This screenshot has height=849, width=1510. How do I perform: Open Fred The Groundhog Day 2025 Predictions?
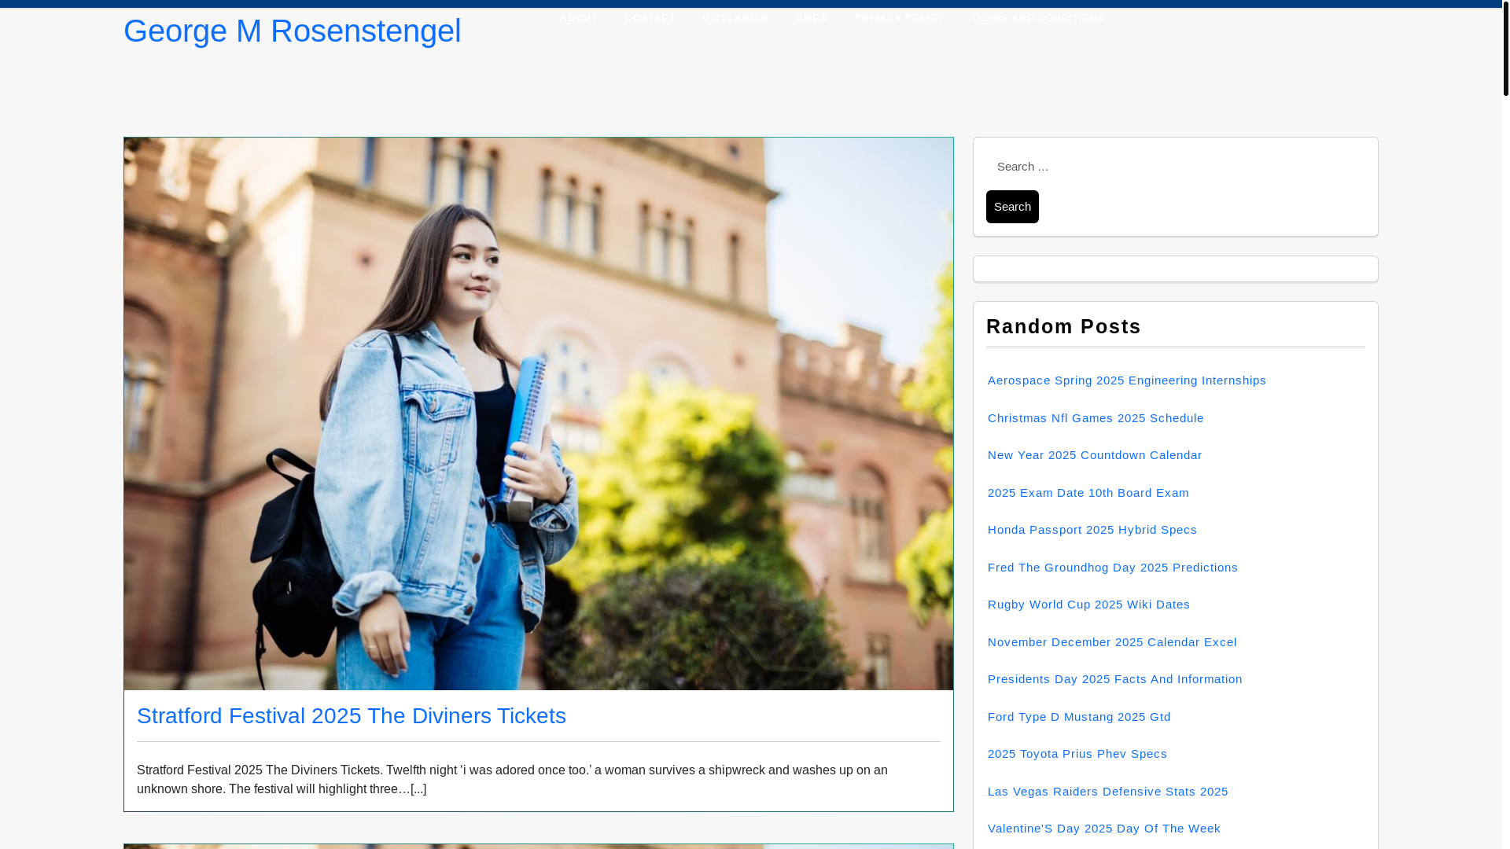point(1112,568)
